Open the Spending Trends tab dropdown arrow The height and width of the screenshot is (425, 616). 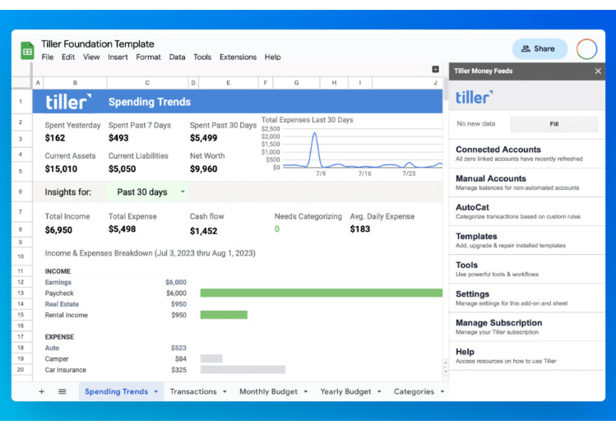[x=156, y=392]
